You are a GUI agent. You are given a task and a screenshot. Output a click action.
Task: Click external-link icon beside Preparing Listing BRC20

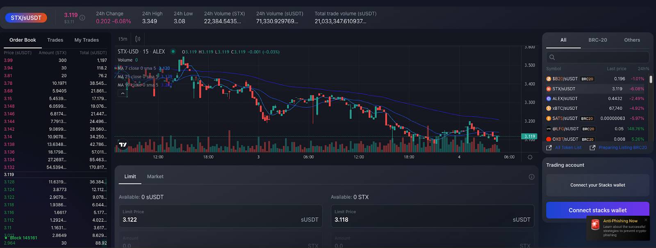click(x=592, y=147)
